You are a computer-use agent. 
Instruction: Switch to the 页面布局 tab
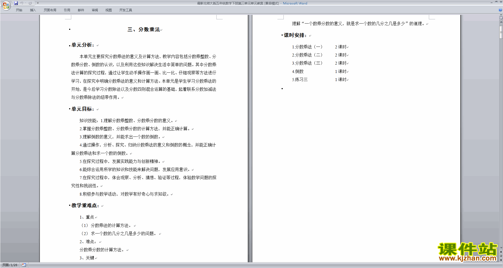click(x=50, y=10)
